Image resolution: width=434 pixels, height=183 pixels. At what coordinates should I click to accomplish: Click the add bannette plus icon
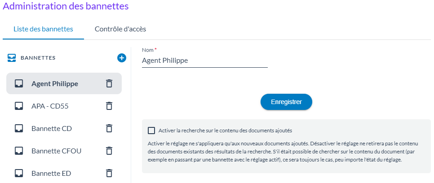click(121, 58)
